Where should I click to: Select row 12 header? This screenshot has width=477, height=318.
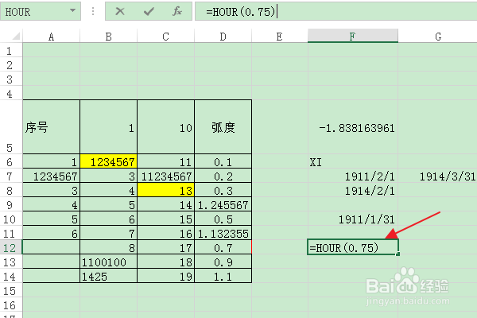11,247
